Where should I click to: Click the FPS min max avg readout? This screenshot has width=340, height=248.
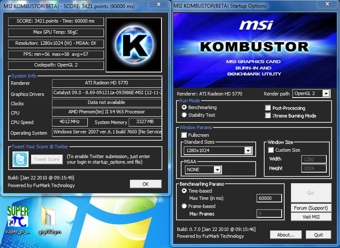pyautogui.click(x=56, y=55)
